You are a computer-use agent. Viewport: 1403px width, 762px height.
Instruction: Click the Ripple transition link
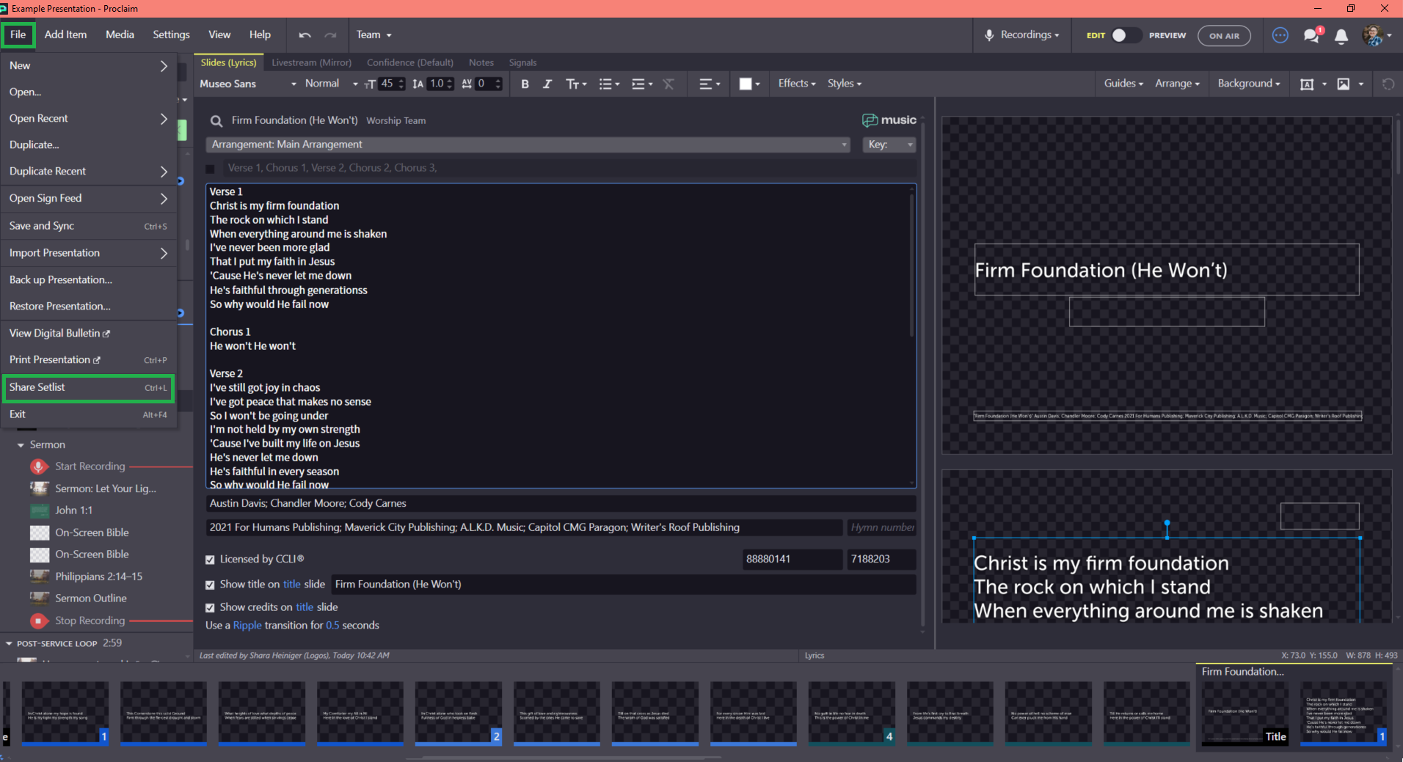tap(247, 626)
